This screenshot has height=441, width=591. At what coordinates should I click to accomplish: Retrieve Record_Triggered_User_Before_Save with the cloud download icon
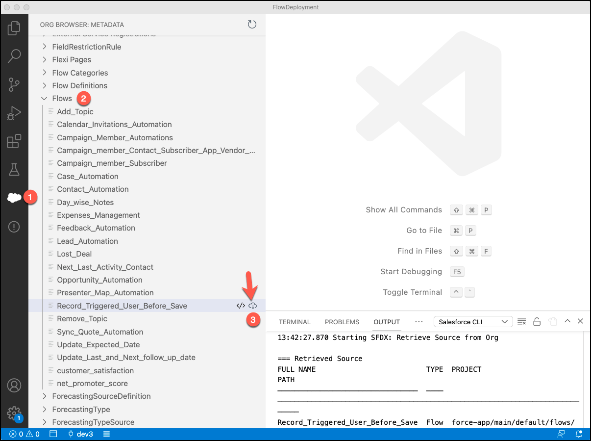(252, 305)
